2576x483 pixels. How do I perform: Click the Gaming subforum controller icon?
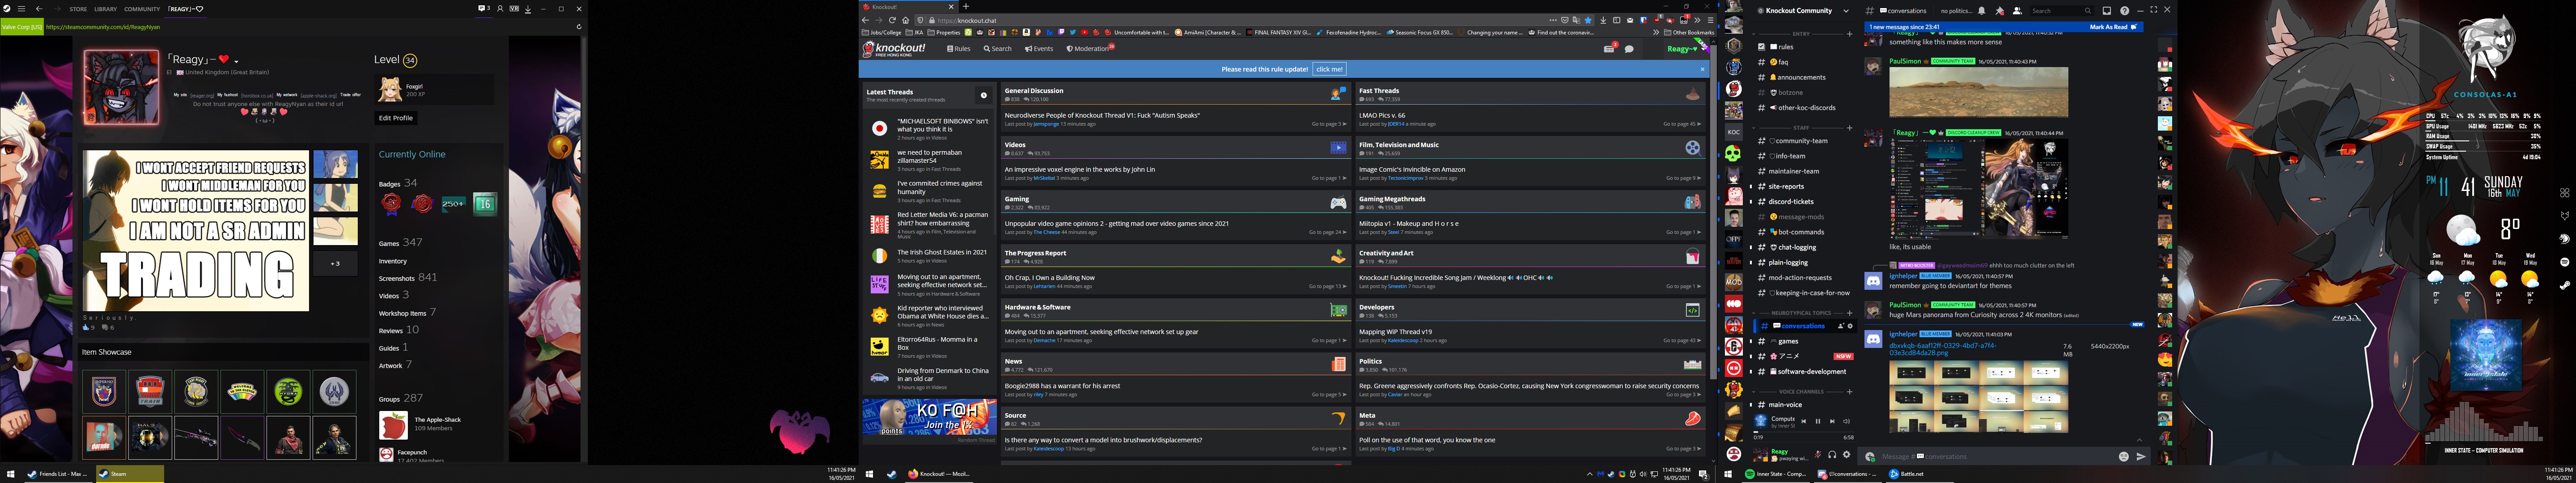coord(1337,203)
